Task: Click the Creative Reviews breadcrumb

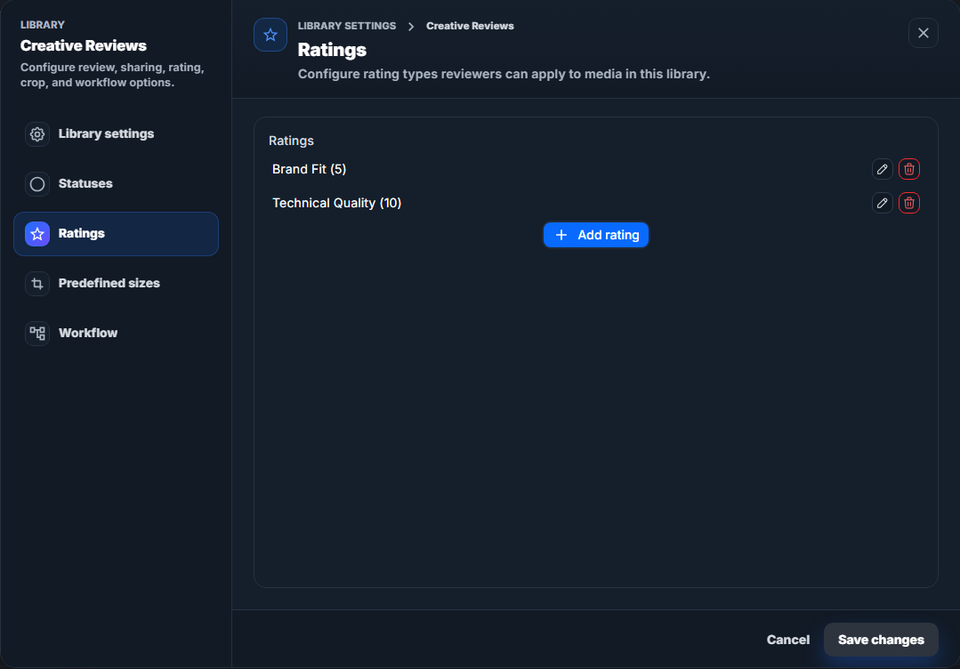Action: coord(470,27)
